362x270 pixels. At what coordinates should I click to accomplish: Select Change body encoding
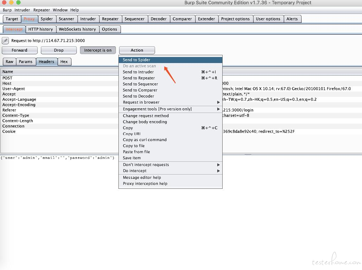pos(170,122)
